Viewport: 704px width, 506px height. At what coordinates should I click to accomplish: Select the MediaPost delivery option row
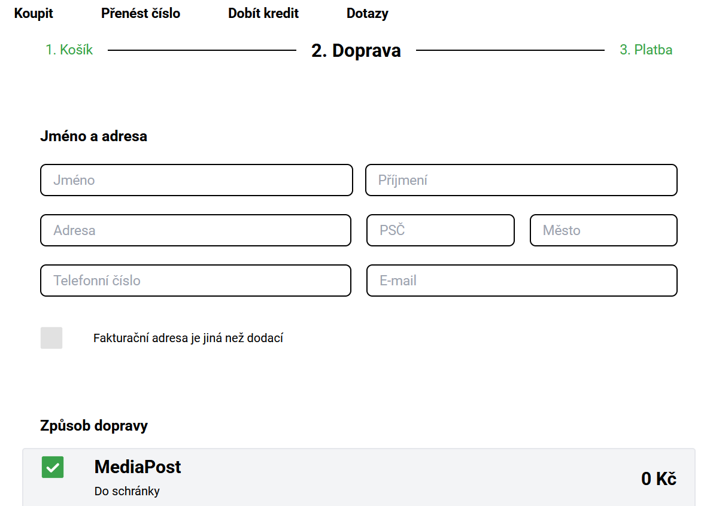point(359,478)
